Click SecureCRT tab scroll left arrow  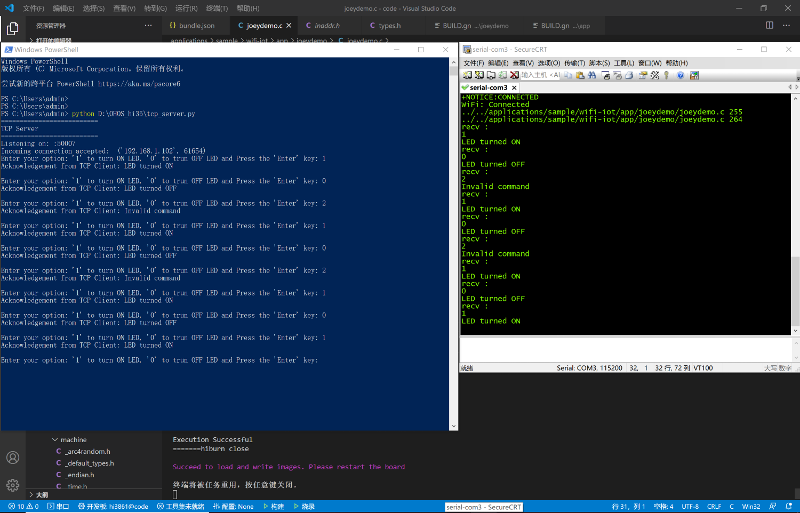[790, 87]
